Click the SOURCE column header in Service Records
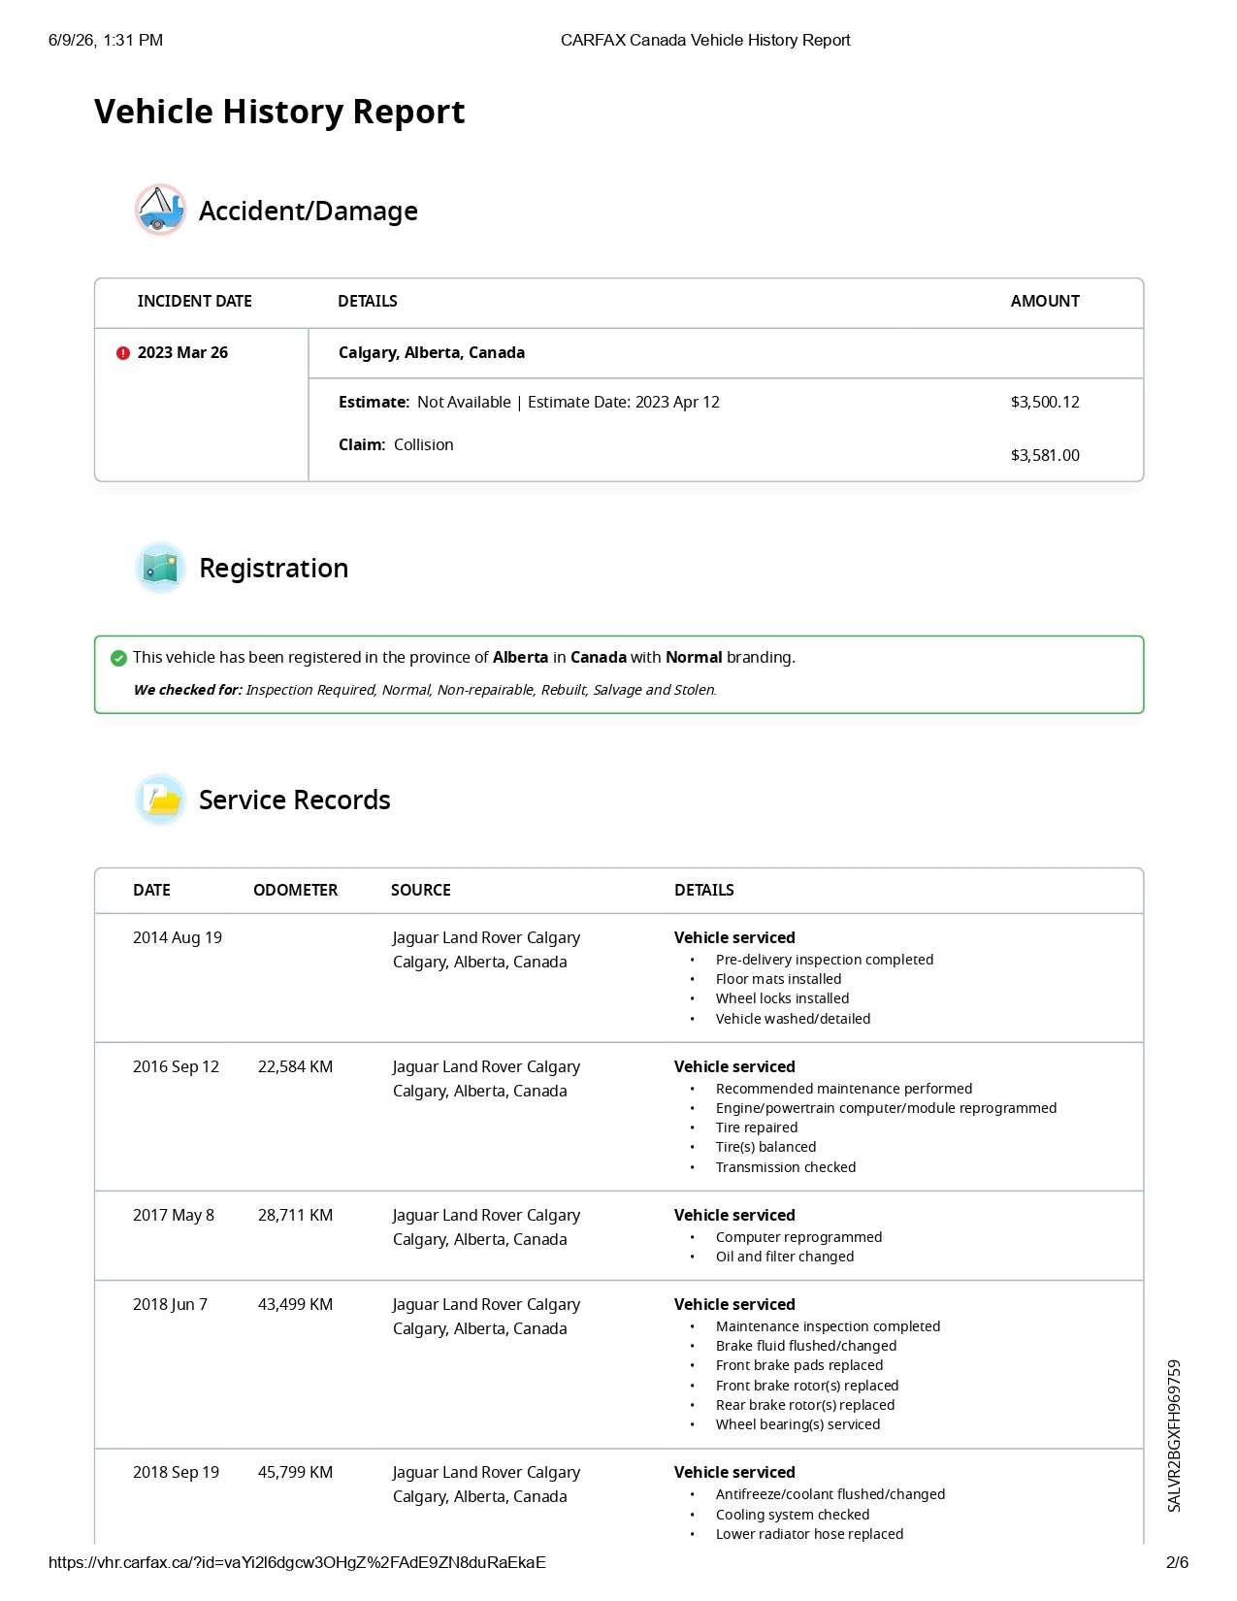The height and width of the screenshot is (1601, 1237). pos(421,890)
